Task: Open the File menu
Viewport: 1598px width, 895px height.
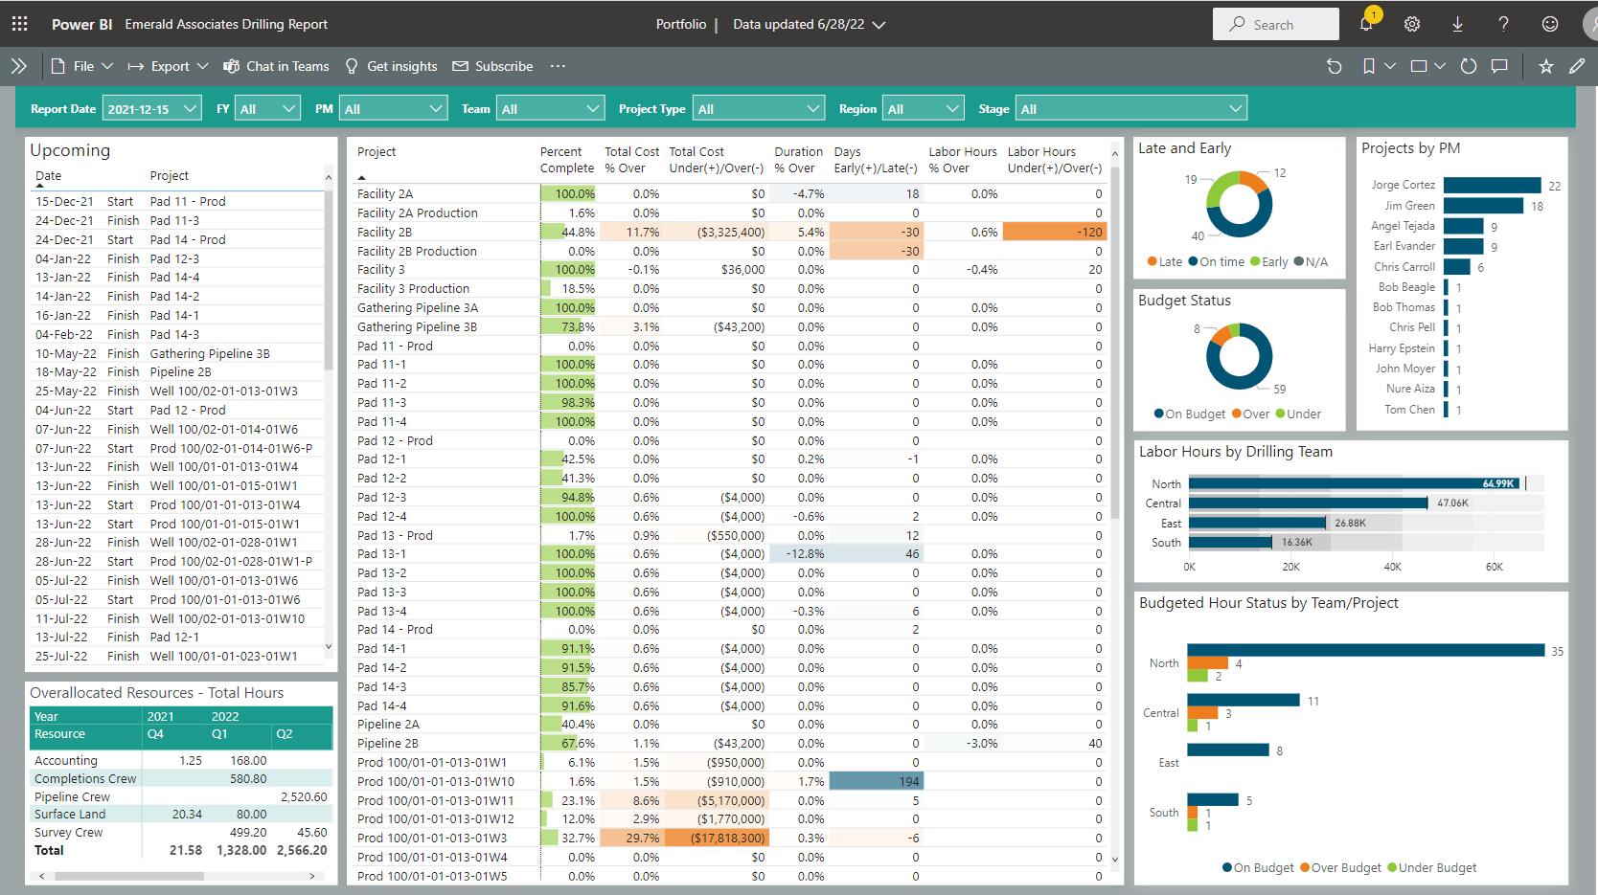Action: (x=82, y=66)
